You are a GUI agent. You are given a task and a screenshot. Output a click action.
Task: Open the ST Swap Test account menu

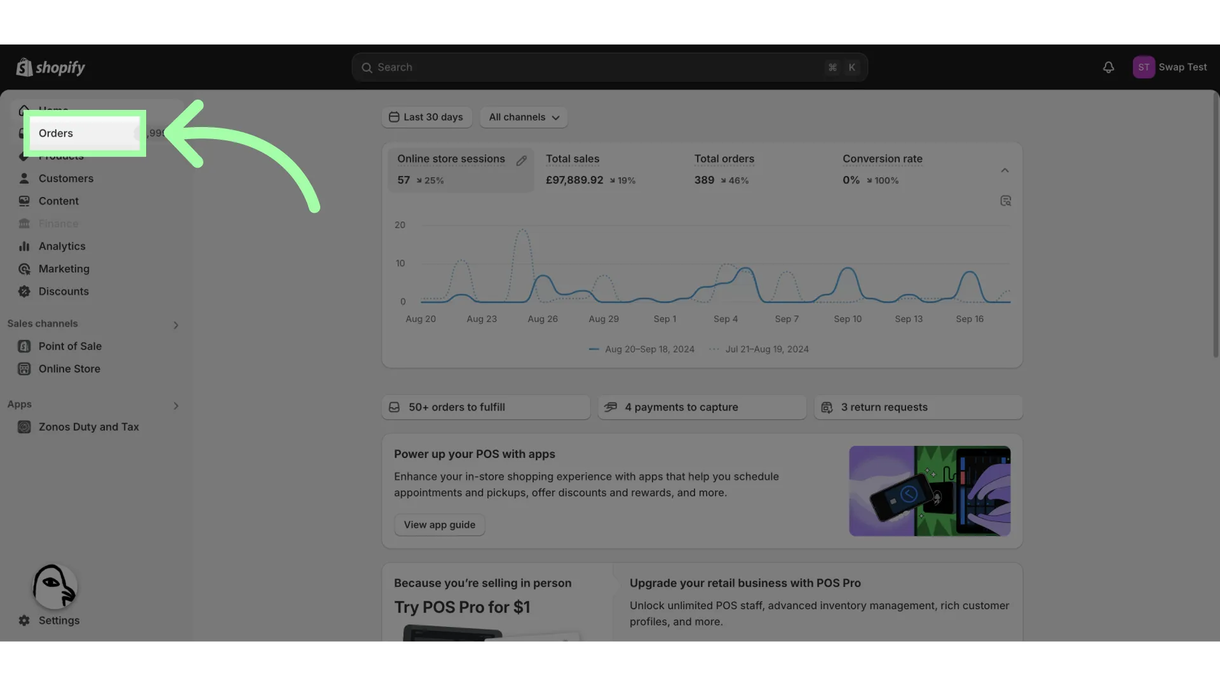(1169, 67)
